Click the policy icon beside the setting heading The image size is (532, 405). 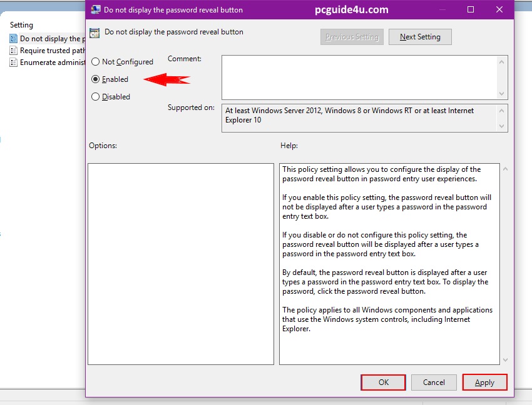coord(95,33)
